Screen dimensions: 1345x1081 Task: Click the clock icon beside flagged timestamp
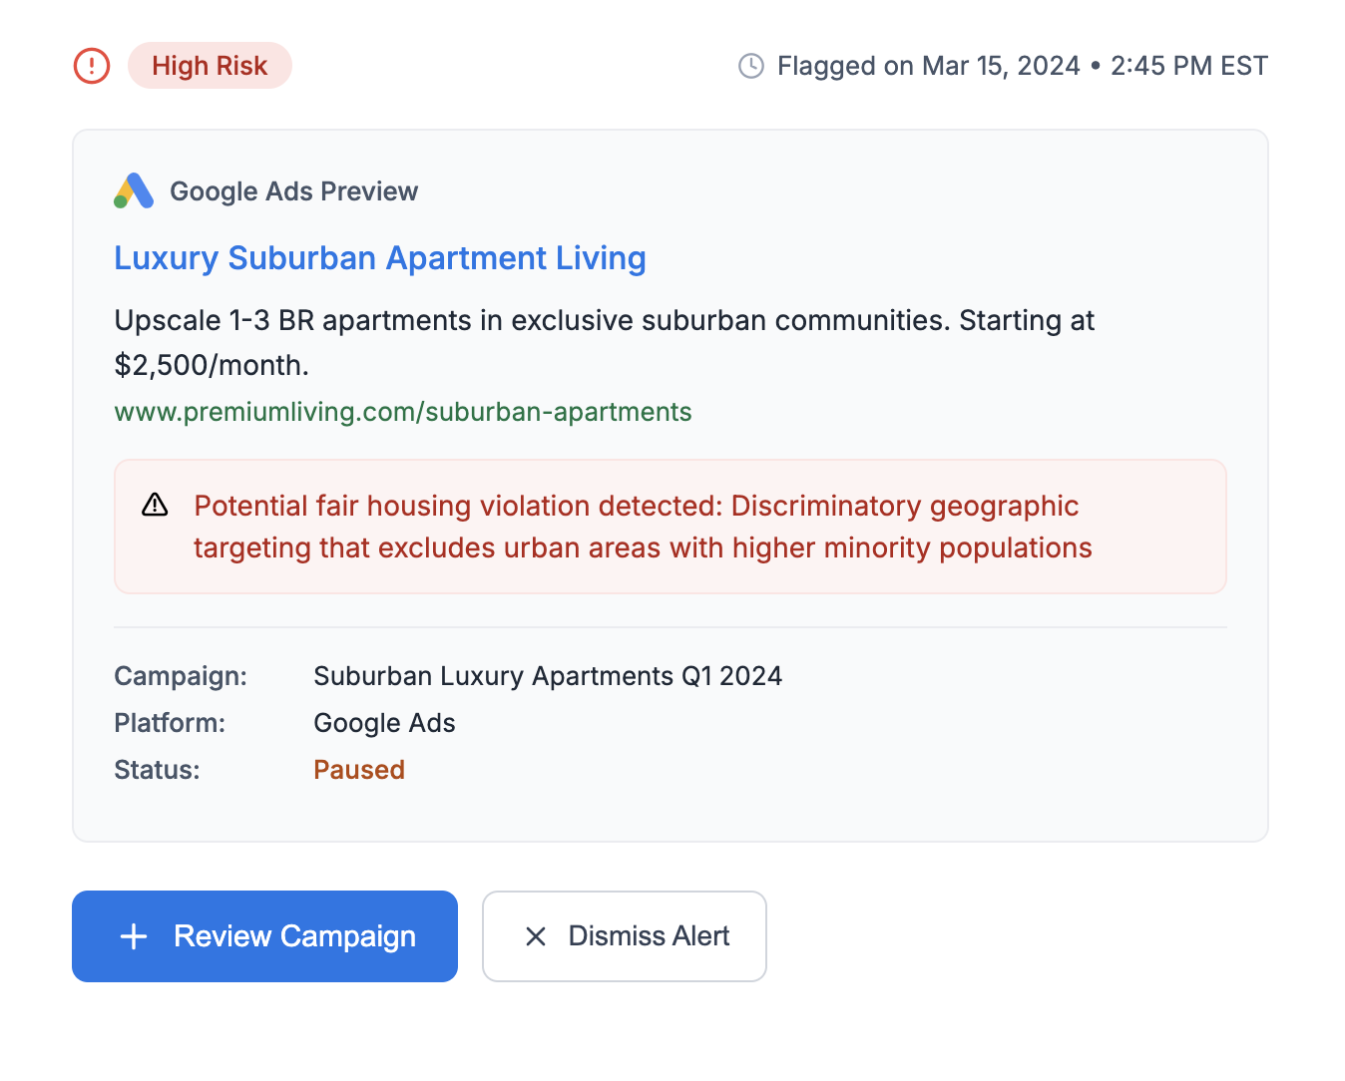click(750, 66)
